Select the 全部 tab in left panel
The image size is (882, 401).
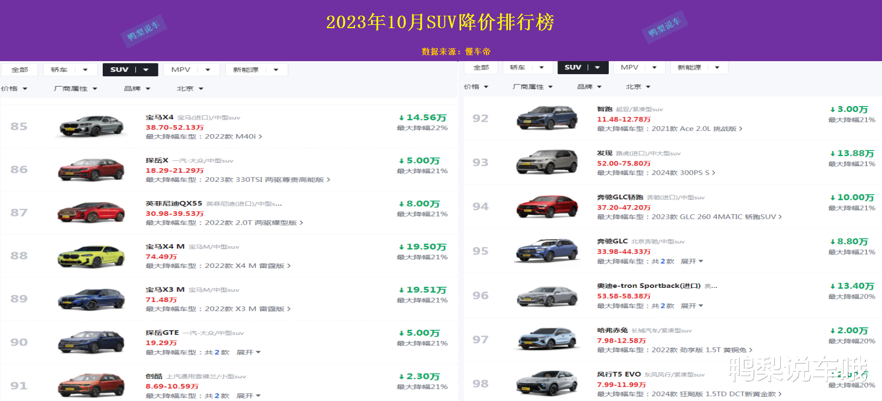[19, 70]
